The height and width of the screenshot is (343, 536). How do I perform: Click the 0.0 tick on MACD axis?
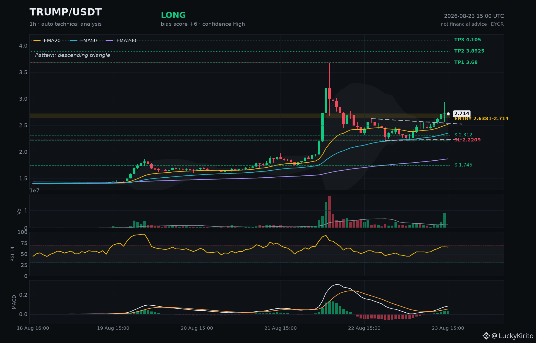(x=23, y=315)
